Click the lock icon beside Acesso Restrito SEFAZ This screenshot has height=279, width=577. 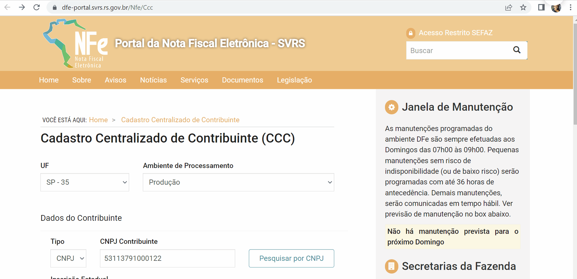[411, 33]
